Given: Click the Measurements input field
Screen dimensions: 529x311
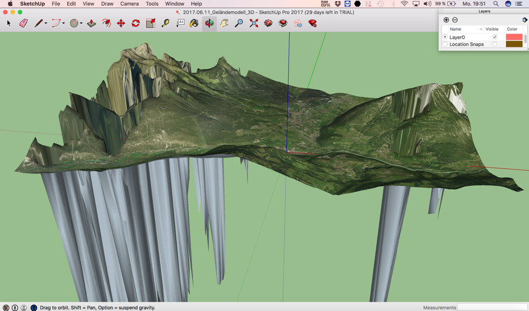Looking at the screenshot, I should pyautogui.click(x=492, y=307).
